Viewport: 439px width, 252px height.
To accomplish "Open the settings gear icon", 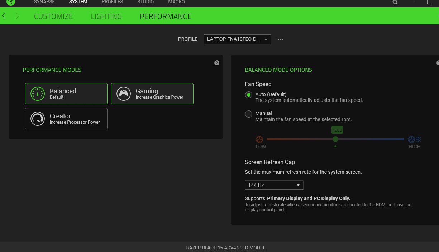I will click(x=395, y=2).
